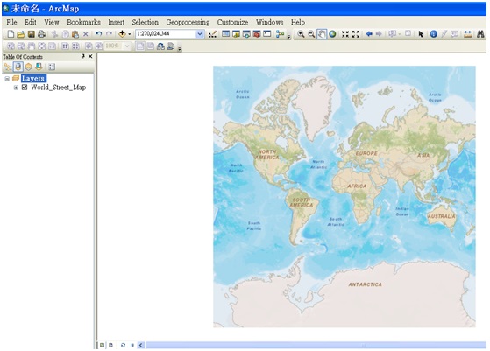Open the Editor Toolbar icon
Screen dimensions: 490x351
pyautogui.click(x=212, y=34)
